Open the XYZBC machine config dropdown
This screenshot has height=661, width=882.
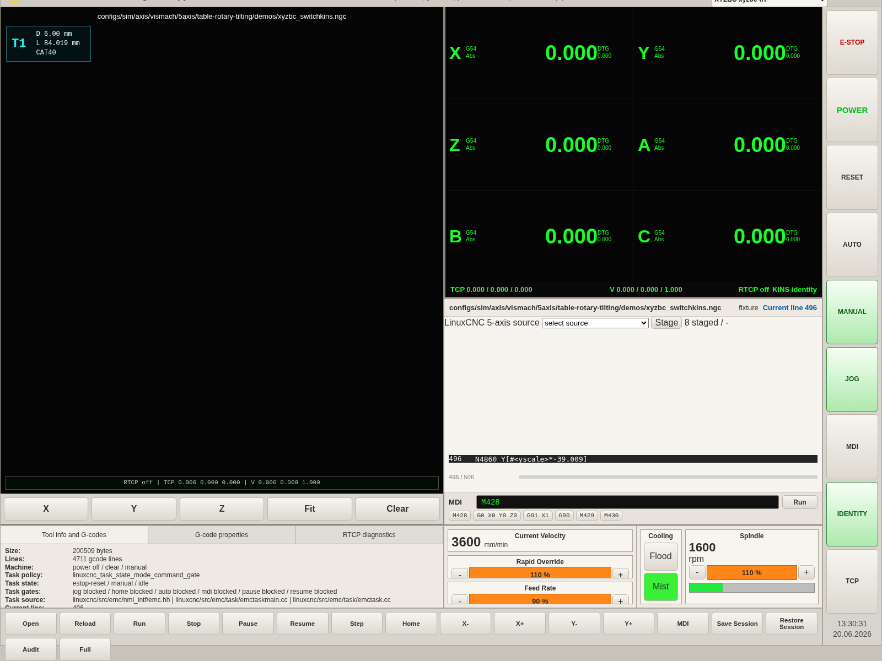coord(769,2)
